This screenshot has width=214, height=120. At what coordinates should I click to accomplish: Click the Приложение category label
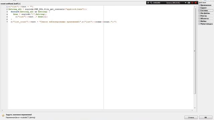click(206, 5)
